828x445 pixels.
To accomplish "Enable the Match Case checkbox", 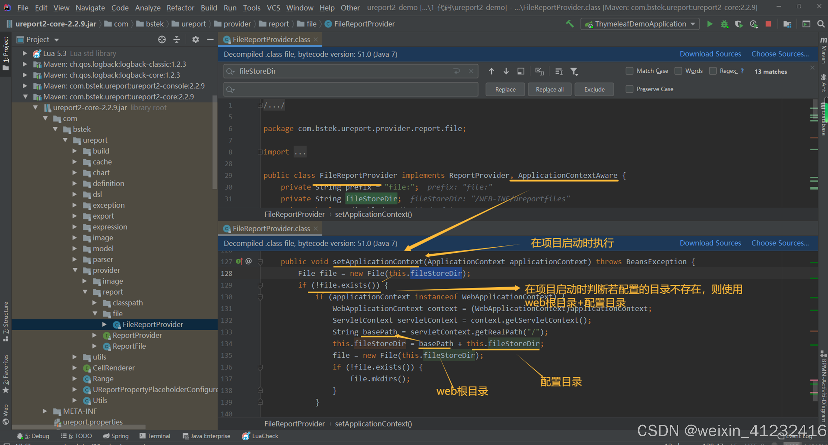I will pos(629,71).
